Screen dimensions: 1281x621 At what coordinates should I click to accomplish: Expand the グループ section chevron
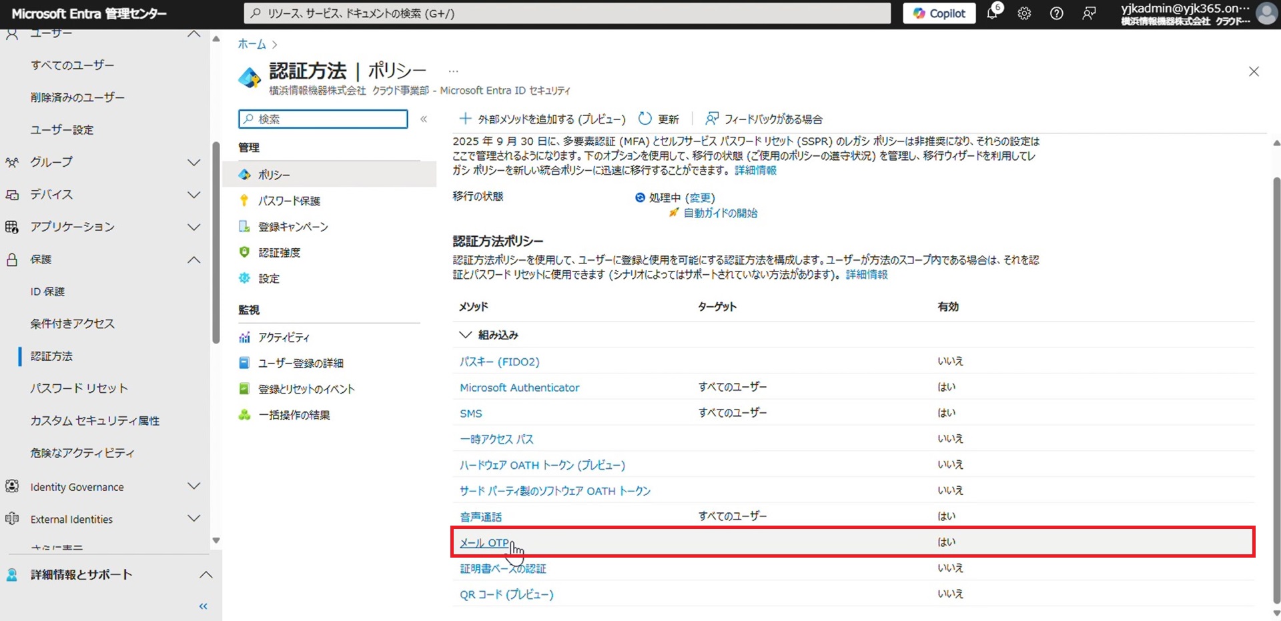coord(193,162)
